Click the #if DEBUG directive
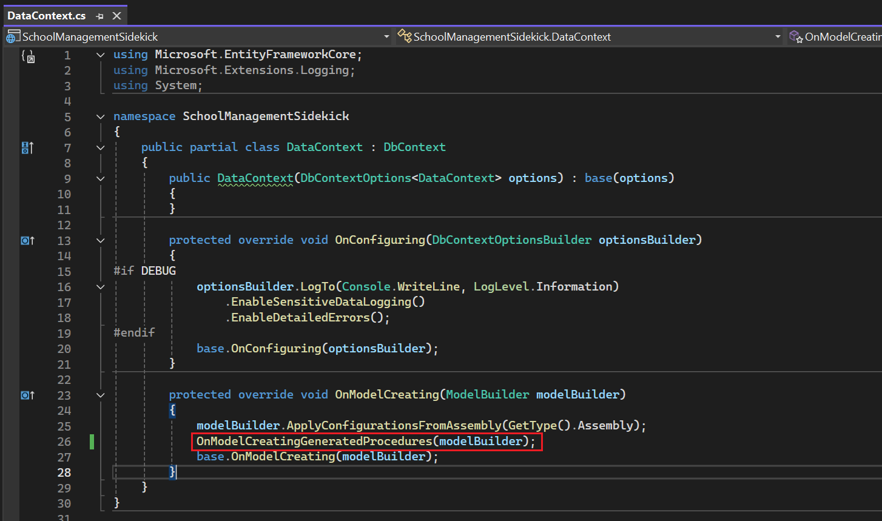This screenshot has height=521, width=882. coord(145,271)
